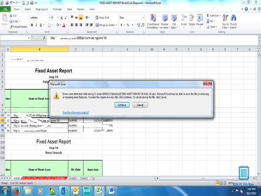Open the Borders dropdown arrow
Screen dimensions: 261x196
coord(52,25)
